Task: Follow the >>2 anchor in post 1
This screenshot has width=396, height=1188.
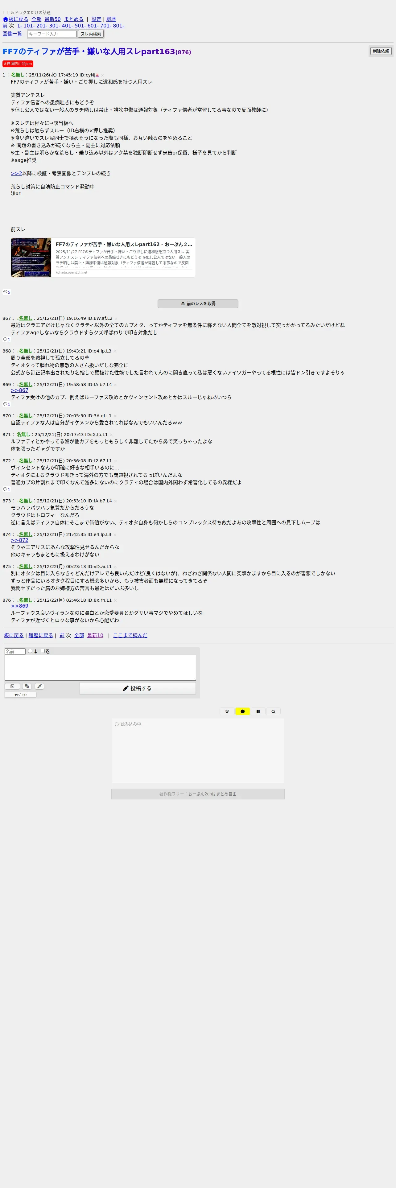Action: click(16, 173)
